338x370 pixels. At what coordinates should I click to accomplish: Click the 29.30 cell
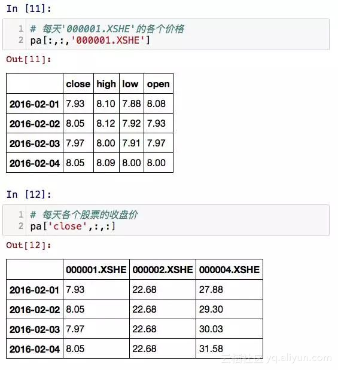[229, 310]
